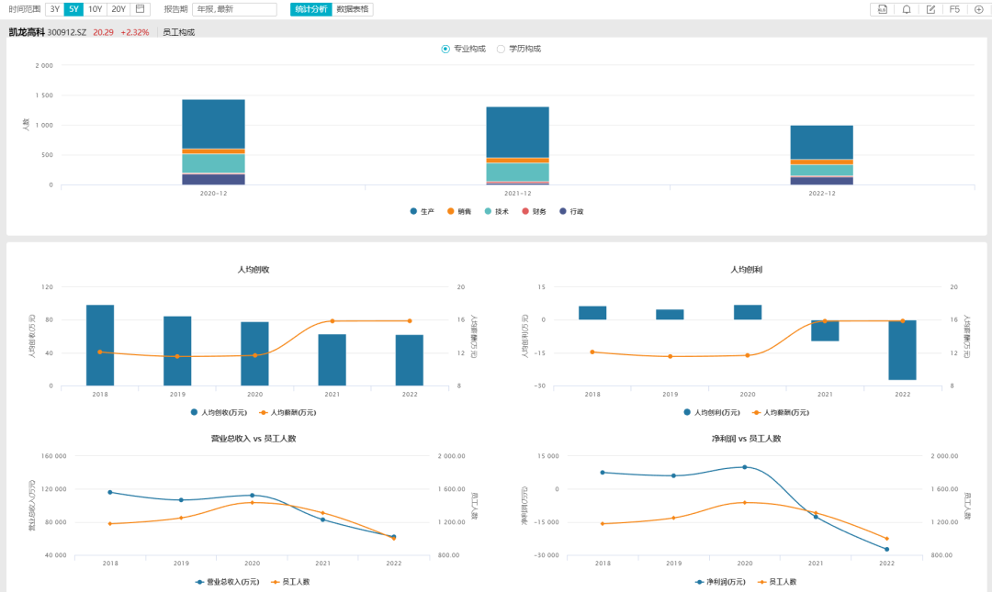The height and width of the screenshot is (592, 992).
Task: Open the 报告期 dropdown field
Action: tap(233, 9)
